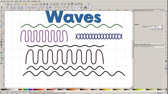Select the Selector arrow tool
The width and height of the screenshot is (168, 94).
point(1,11)
